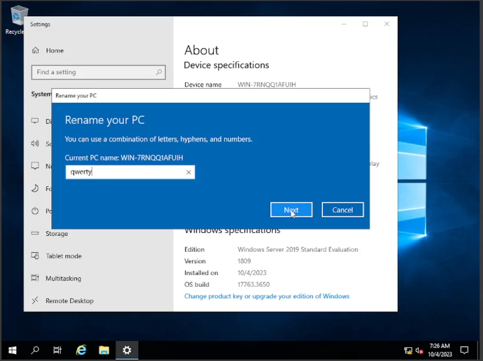Screen dimensions: 483x361
Task: Click the Find a setting search box
Action: [93, 72]
